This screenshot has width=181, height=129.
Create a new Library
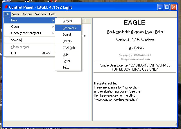pyautogui.click(x=68, y=41)
